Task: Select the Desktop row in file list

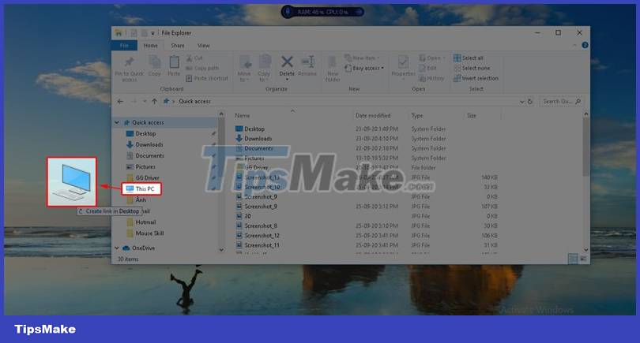Action: pyautogui.click(x=366, y=129)
